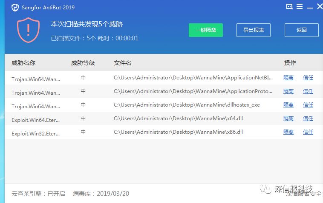Screen dimensions: 323x203
Task: Click the WannaMine\ApplicationProto... file path
Action: point(193,91)
